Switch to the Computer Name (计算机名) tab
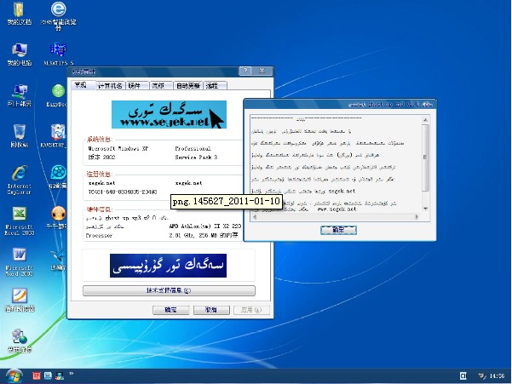 click(110, 86)
